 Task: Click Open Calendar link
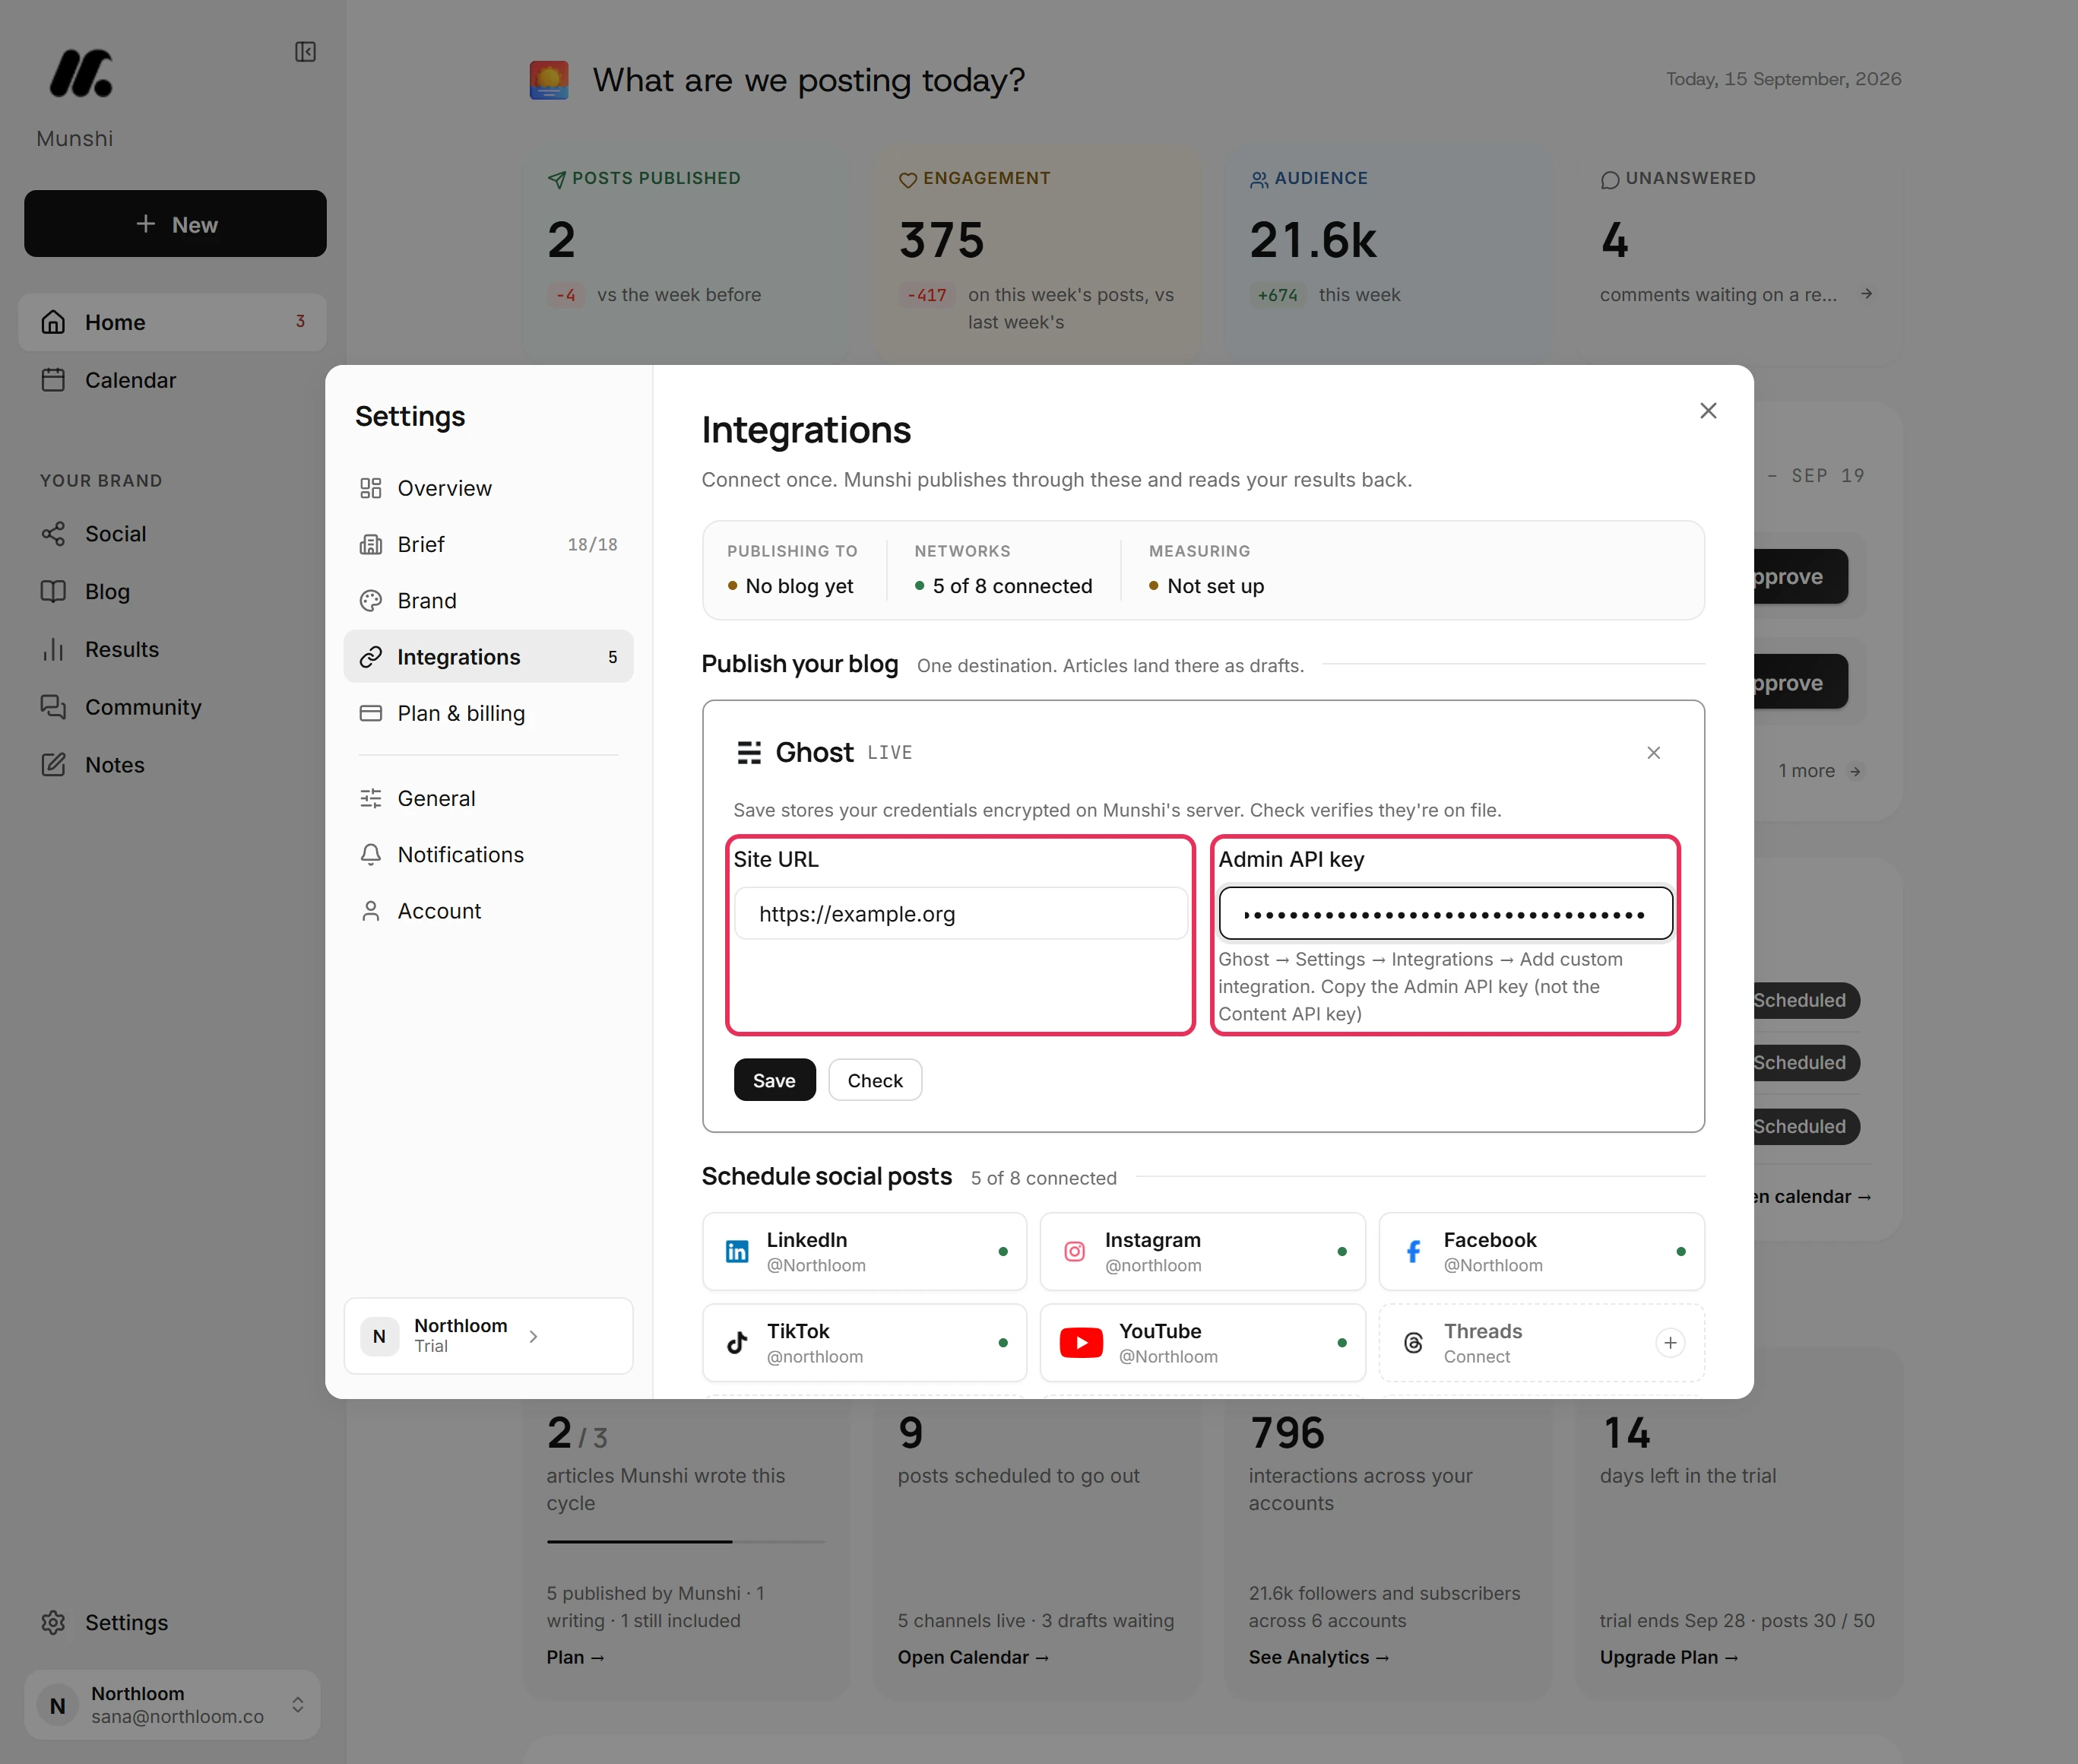(974, 1657)
